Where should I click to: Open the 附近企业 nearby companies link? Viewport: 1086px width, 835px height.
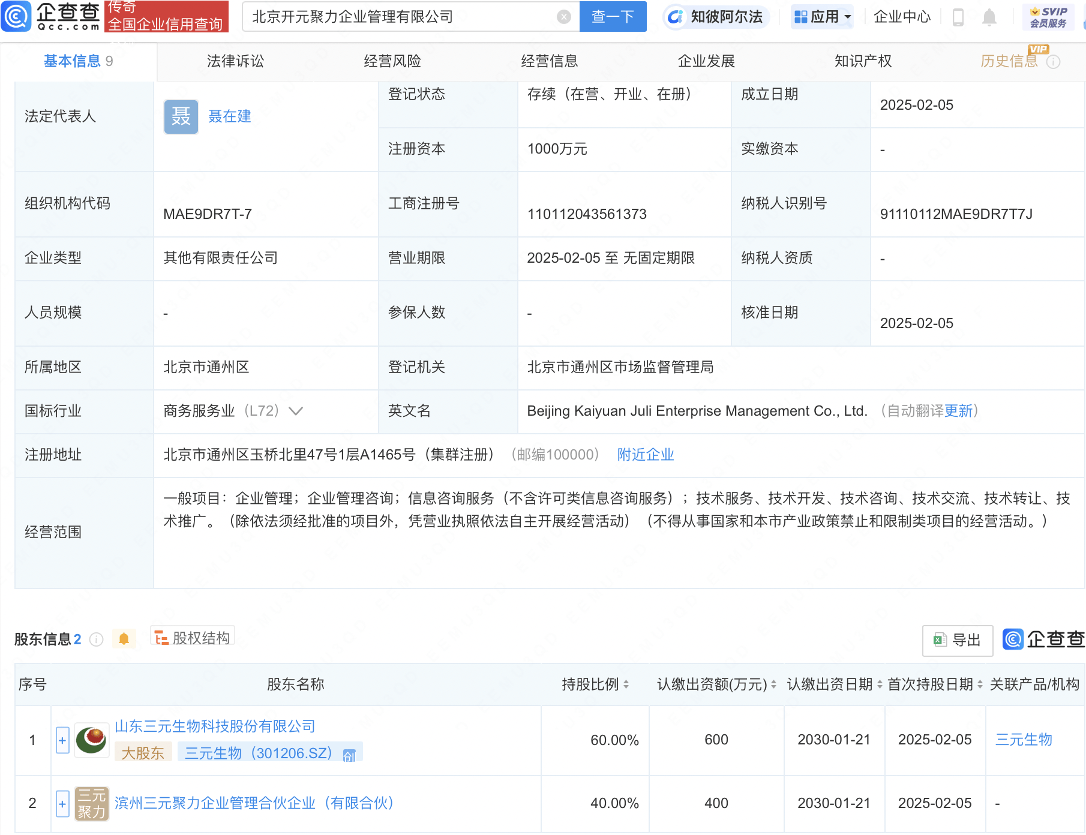pyautogui.click(x=644, y=455)
